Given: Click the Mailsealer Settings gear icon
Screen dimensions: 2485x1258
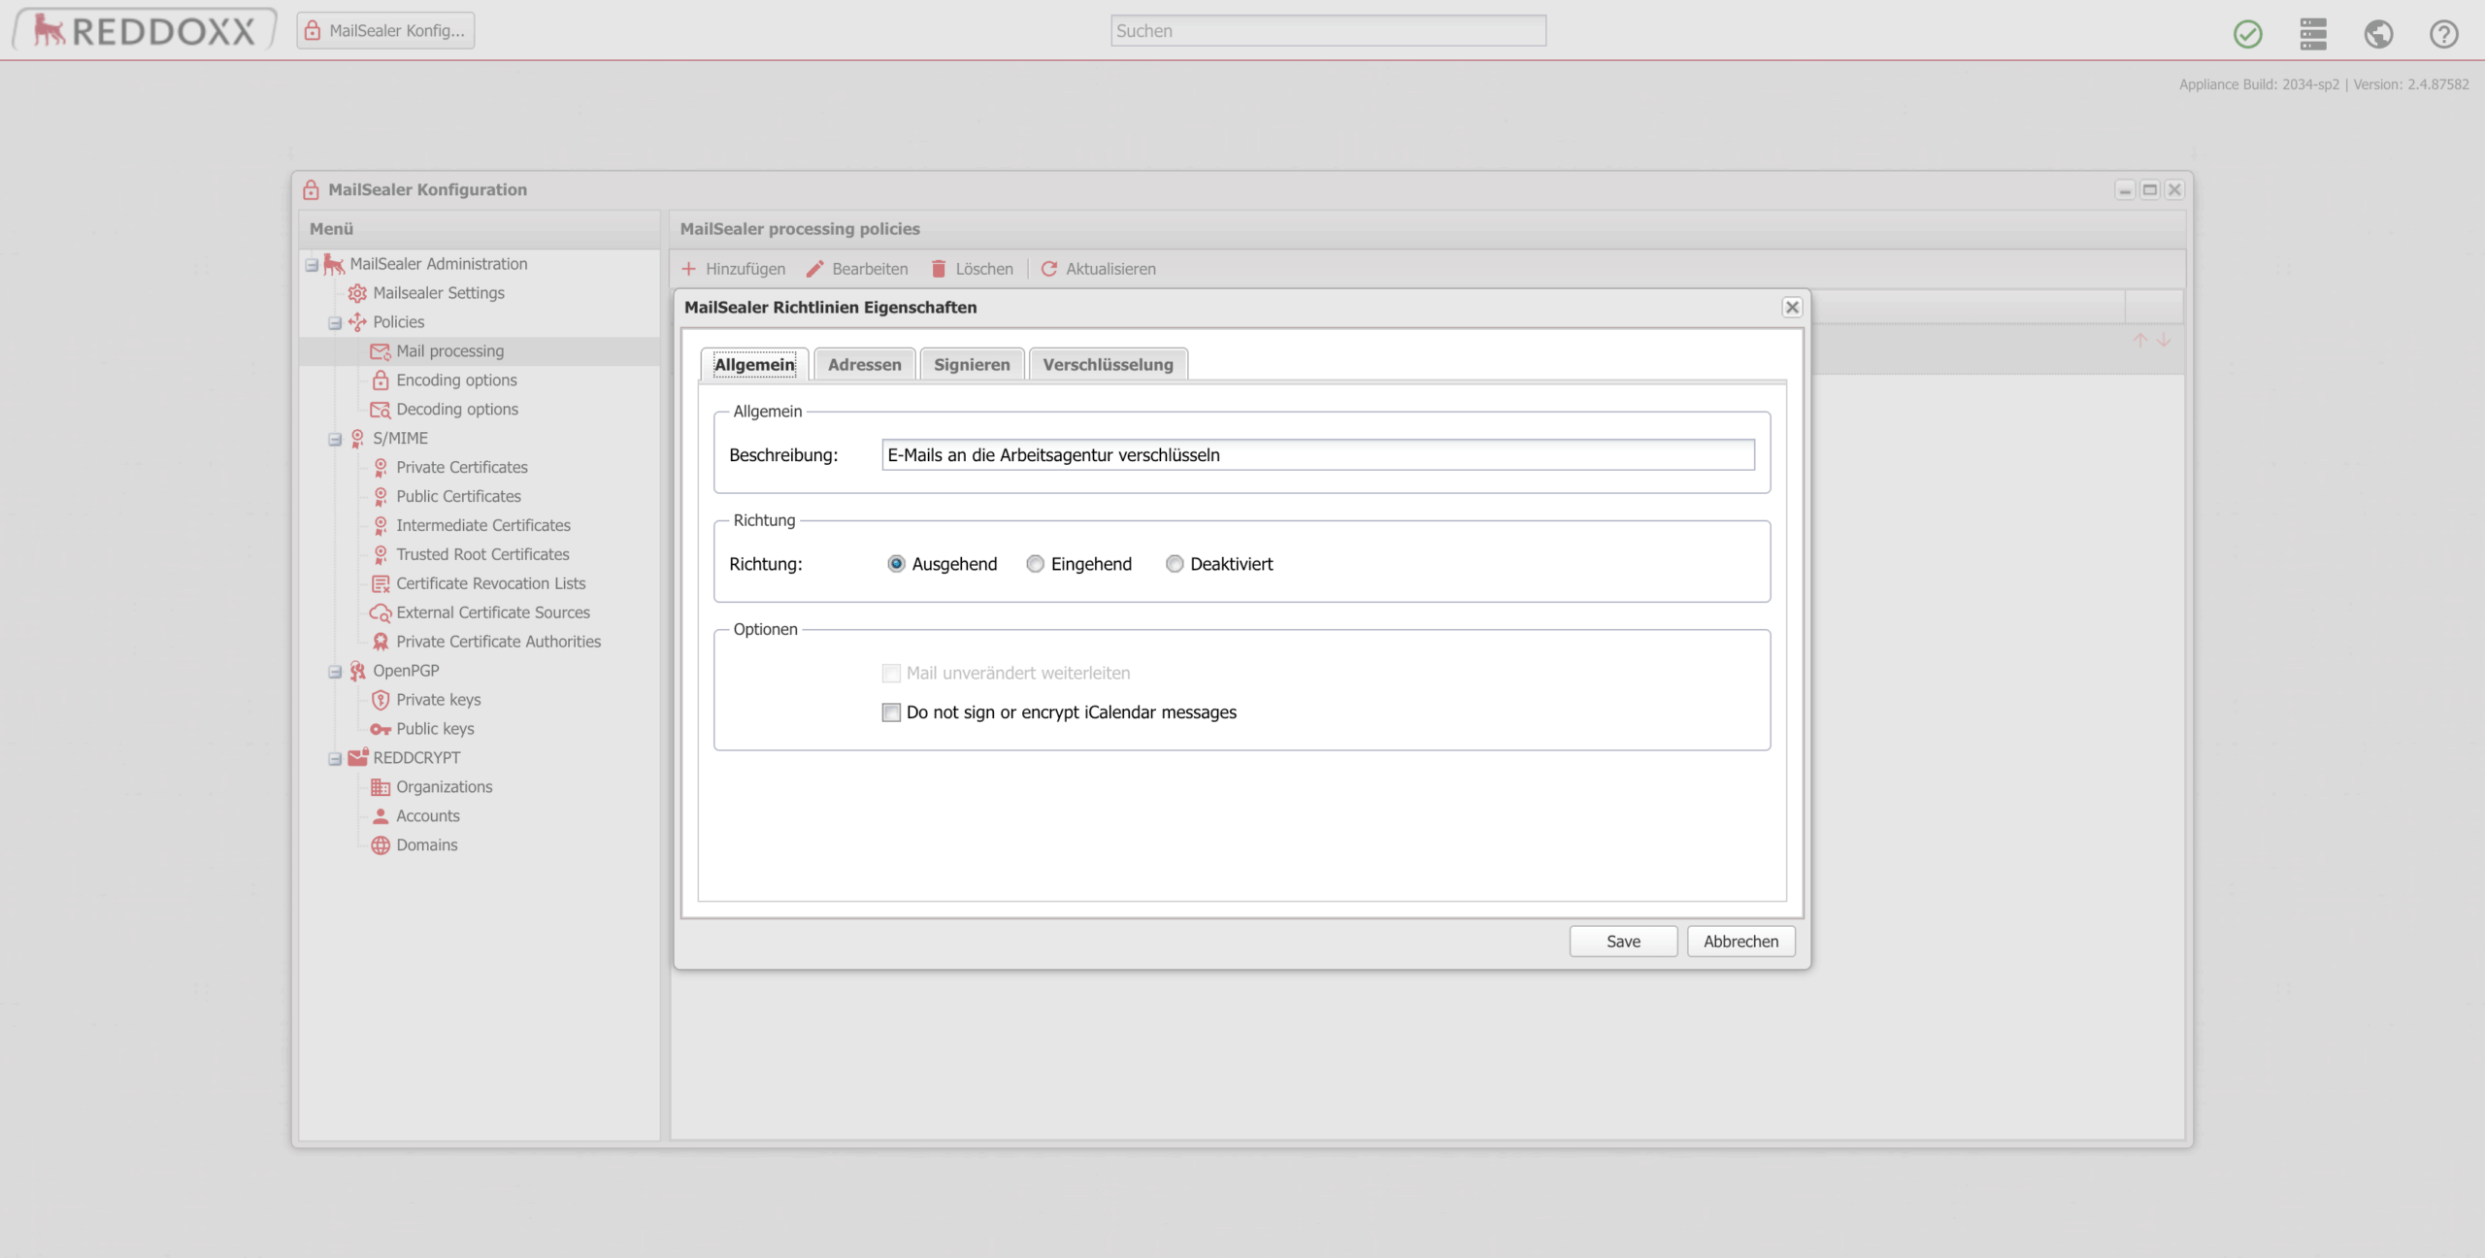Looking at the screenshot, I should coord(357,292).
